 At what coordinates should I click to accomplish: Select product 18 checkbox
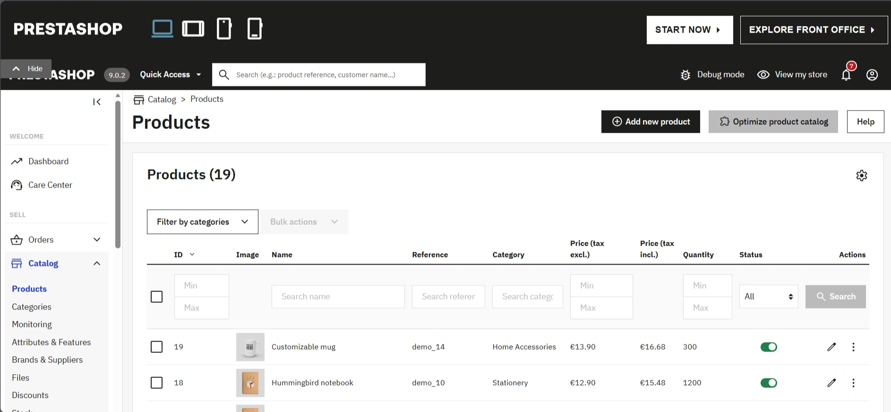[156, 383]
